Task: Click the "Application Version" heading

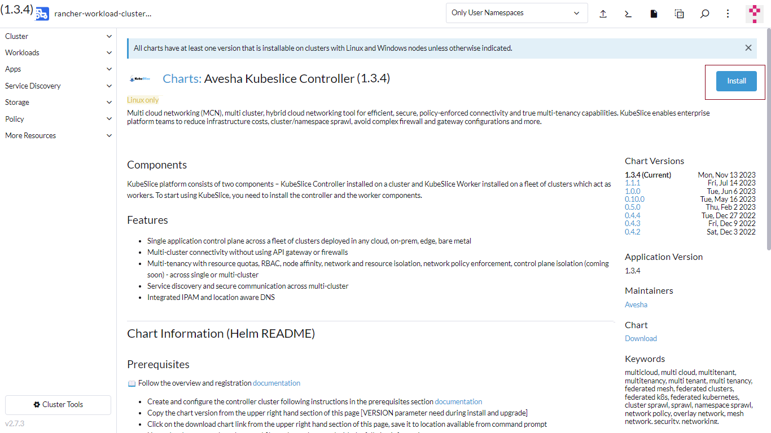Action: [x=664, y=257]
